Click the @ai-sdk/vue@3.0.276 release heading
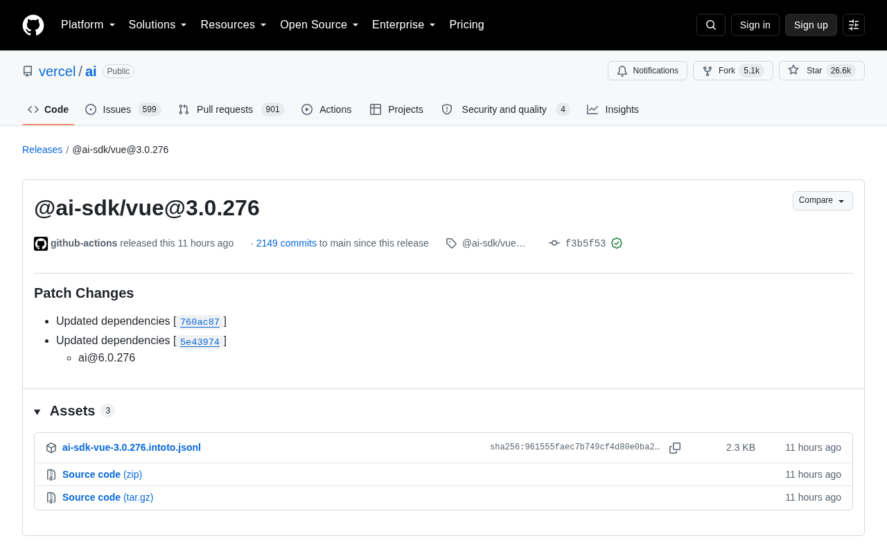Screen dimensions: 887x554 coord(147,208)
